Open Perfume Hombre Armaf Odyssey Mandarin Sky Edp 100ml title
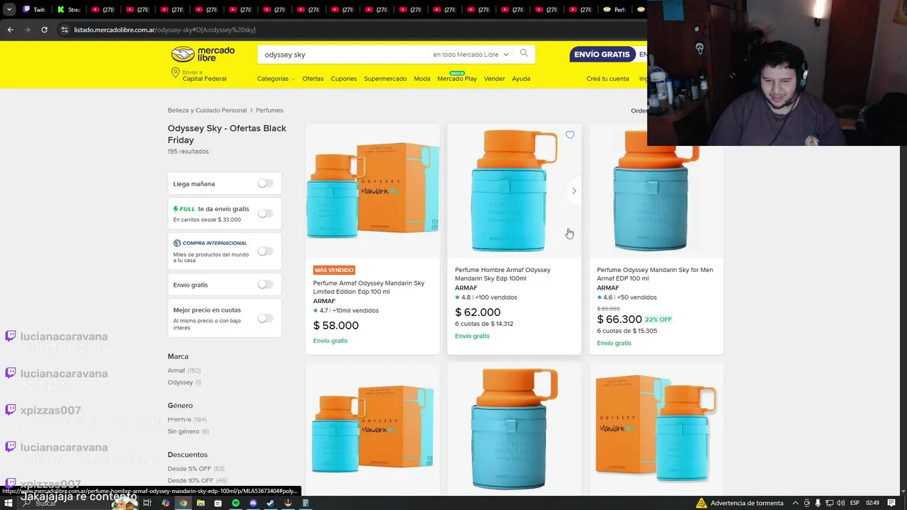This screenshot has height=510, width=907. [502, 274]
